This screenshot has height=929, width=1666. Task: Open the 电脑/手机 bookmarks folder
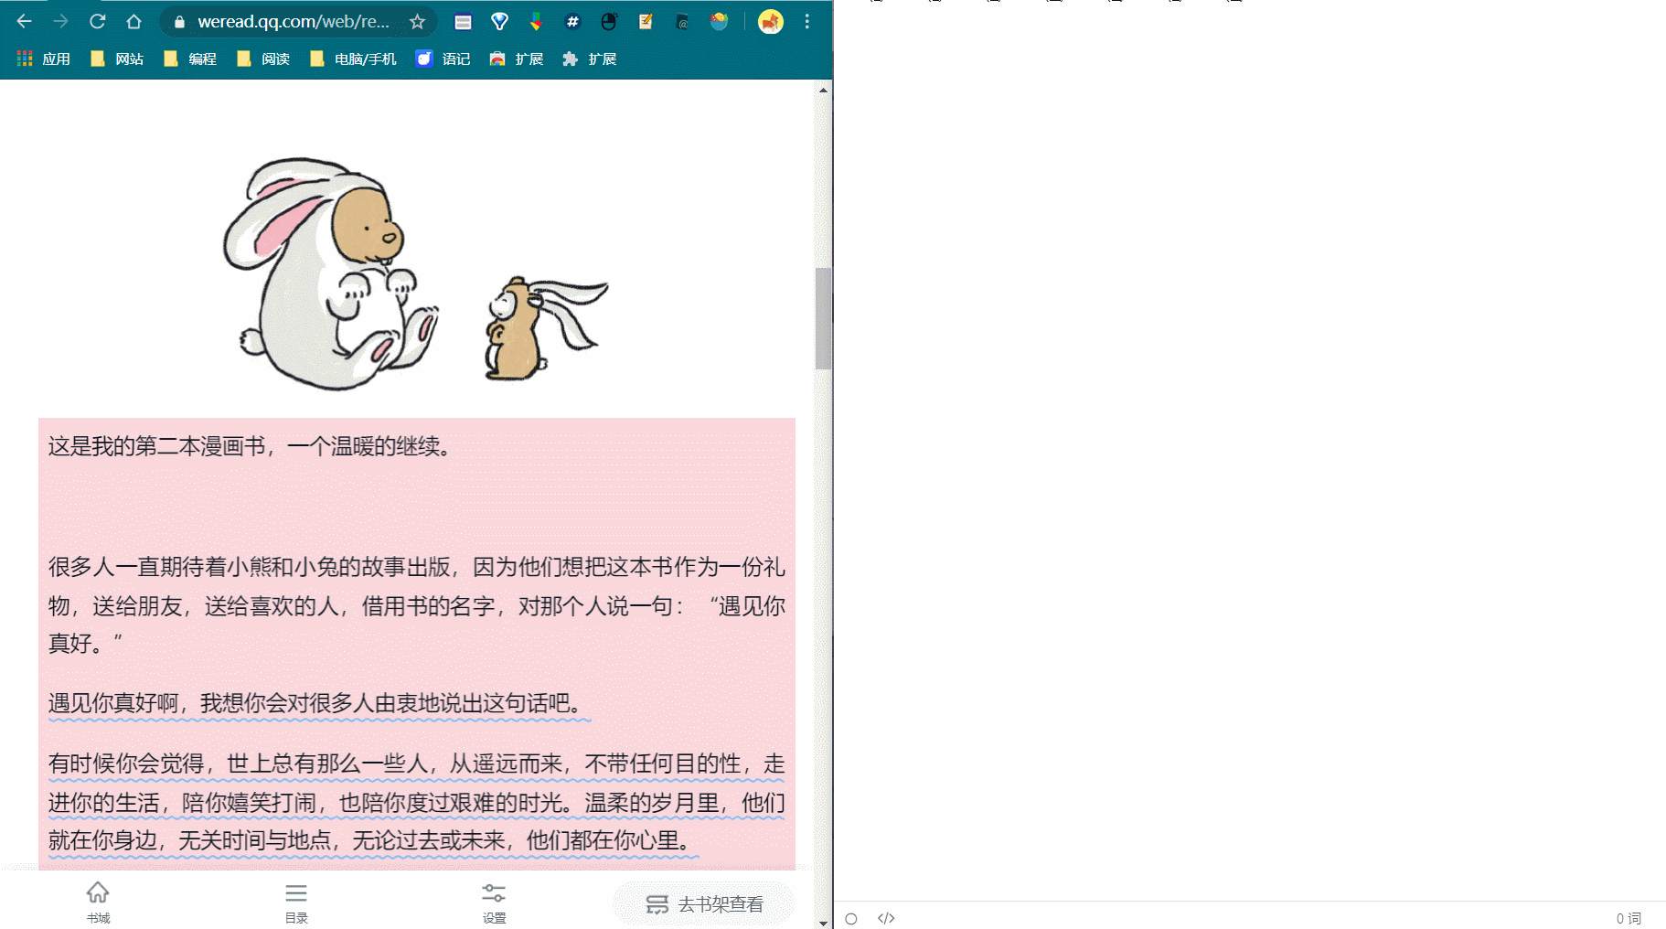coord(353,59)
